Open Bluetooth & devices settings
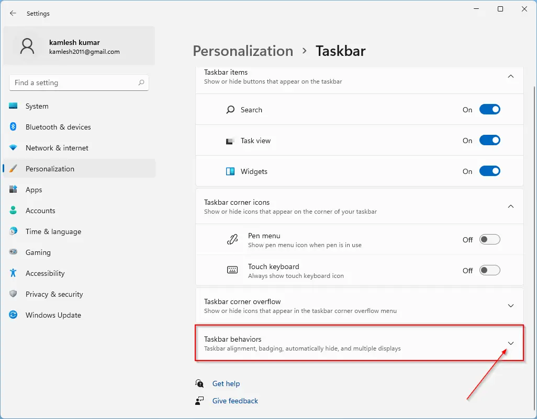The height and width of the screenshot is (419, 537). click(x=79, y=127)
